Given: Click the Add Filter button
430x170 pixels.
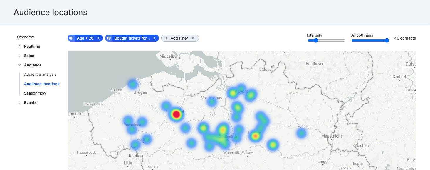Looking at the screenshot, I should pyautogui.click(x=180, y=38).
